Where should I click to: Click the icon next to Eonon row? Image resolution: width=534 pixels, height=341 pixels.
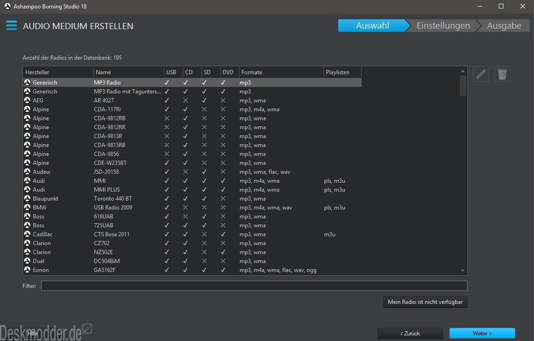[27, 270]
